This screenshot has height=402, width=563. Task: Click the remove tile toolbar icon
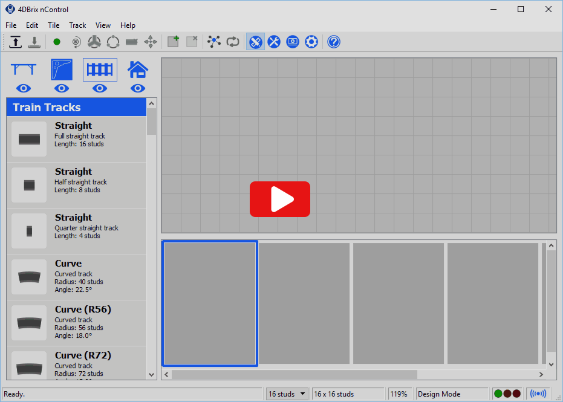(192, 42)
